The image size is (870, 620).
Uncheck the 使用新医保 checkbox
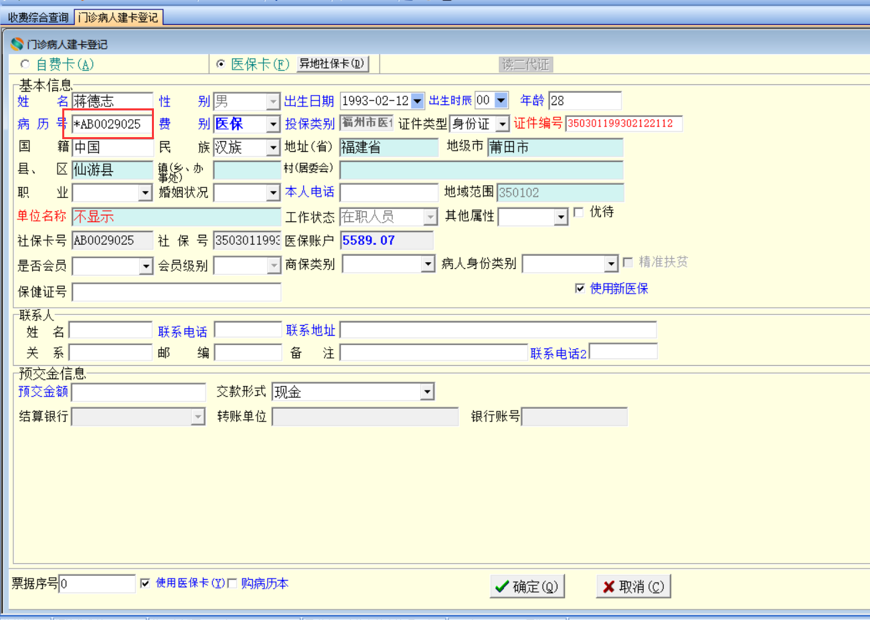coord(580,288)
